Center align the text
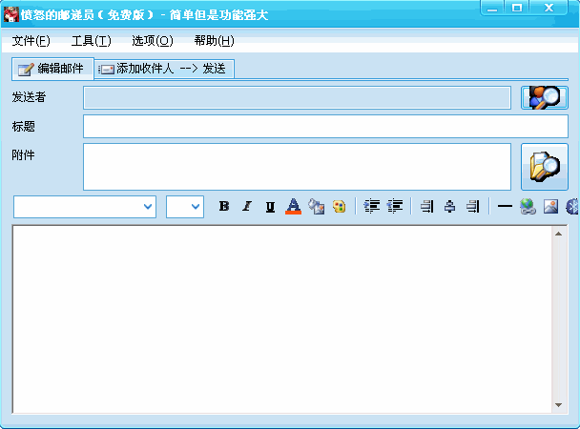 point(449,206)
